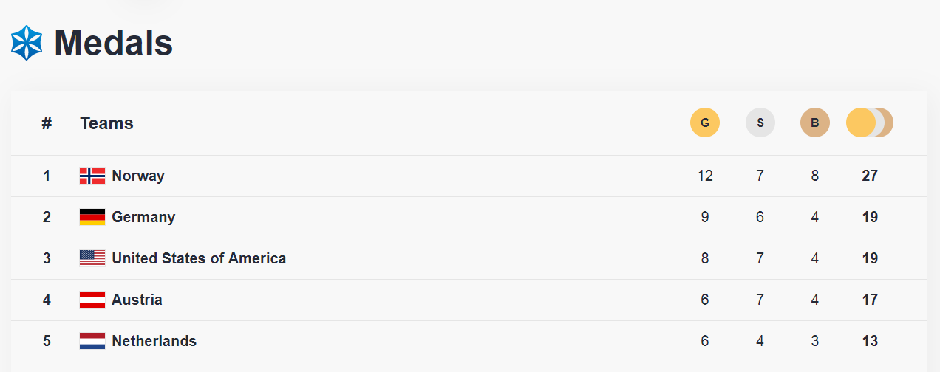Click the Netherlands flag icon
This screenshot has height=372, width=940.
92,341
